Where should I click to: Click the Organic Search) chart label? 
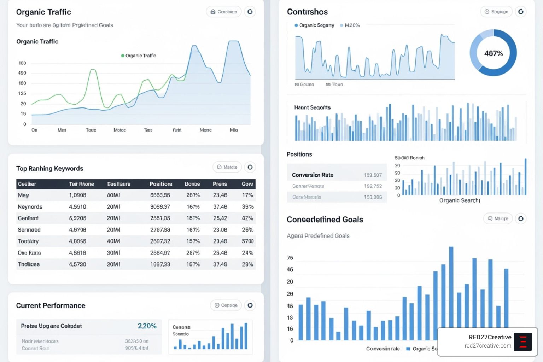tap(460, 200)
